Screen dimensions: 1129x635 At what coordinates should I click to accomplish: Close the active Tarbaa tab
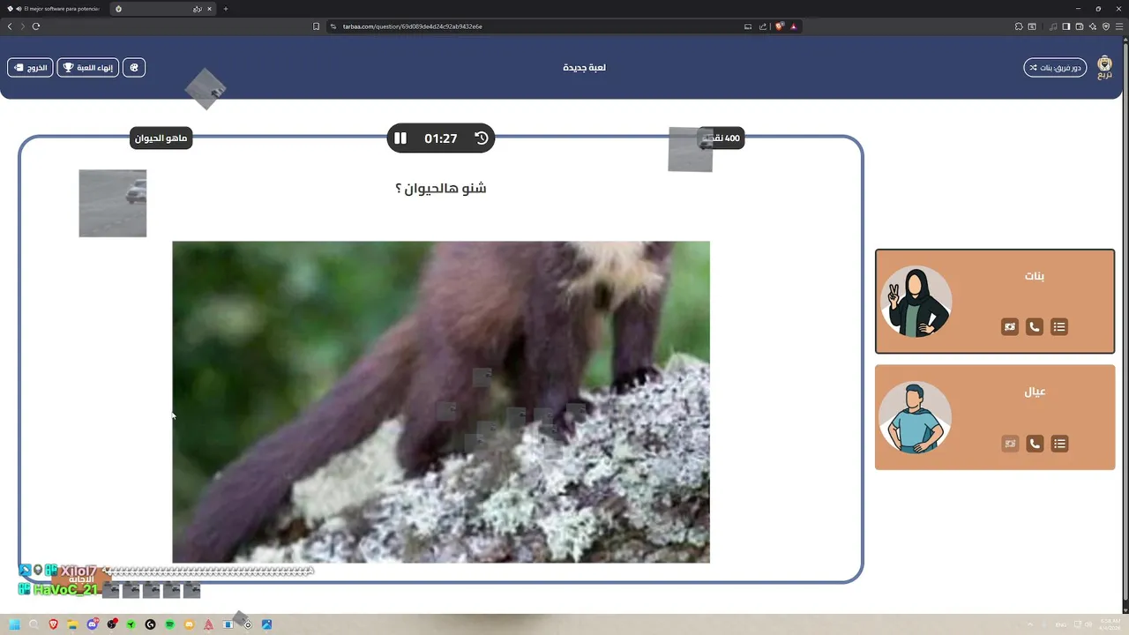pos(208,9)
